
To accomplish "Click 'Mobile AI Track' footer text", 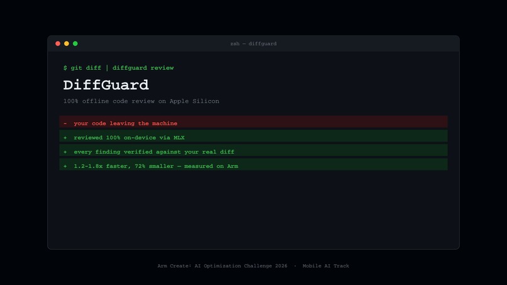I will click(326, 266).
